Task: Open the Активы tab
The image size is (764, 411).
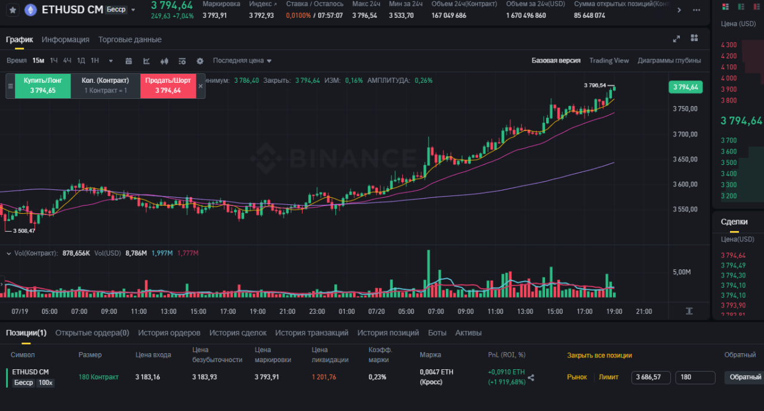Action: (x=469, y=333)
